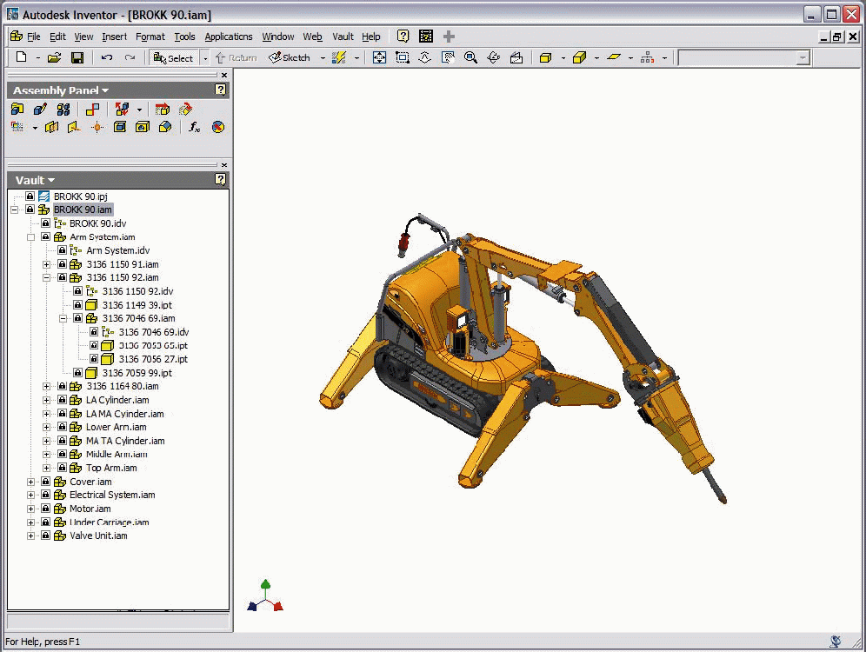This screenshot has width=866, height=652.
Task: Open the Format menu
Action: [x=150, y=37]
